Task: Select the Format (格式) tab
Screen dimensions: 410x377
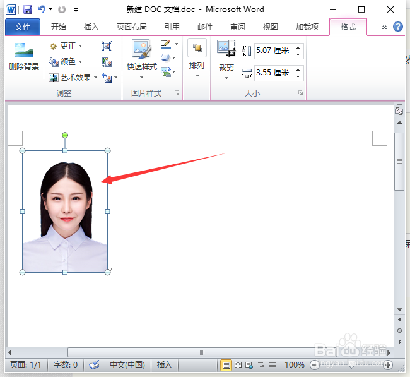Action: [348, 27]
